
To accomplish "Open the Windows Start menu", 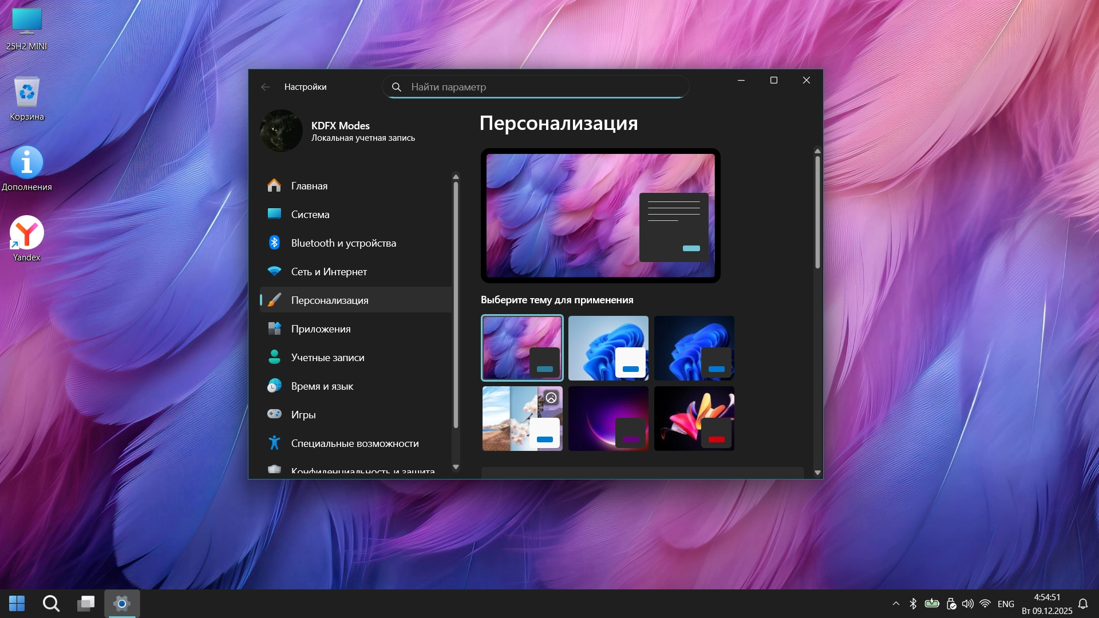I will 17,604.
